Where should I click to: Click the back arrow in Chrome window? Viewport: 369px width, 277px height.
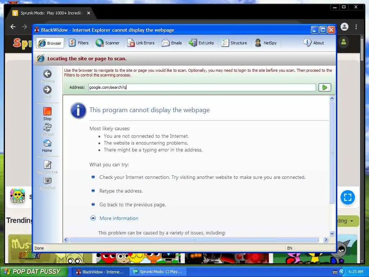coord(13,27)
